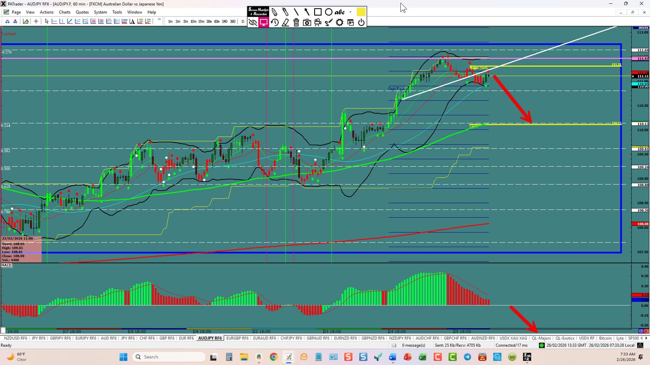Open Screen Marker settings gear

click(x=339, y=22)
